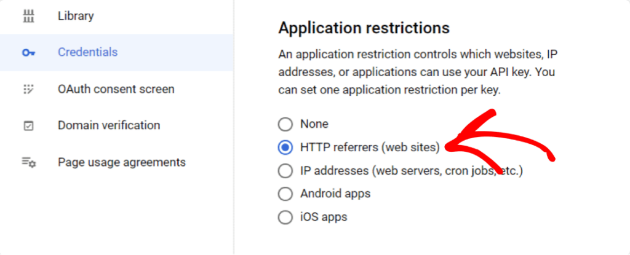Screen dimensions: 630x255
Task: Go to OAuth consent screen page
Action: [x=116, y=89]
